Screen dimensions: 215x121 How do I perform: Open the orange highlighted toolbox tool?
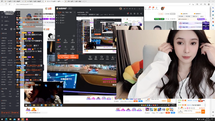[x=58, y=41]
